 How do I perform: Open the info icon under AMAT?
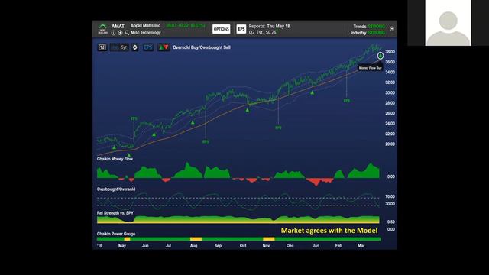click(x=113, y=33)
